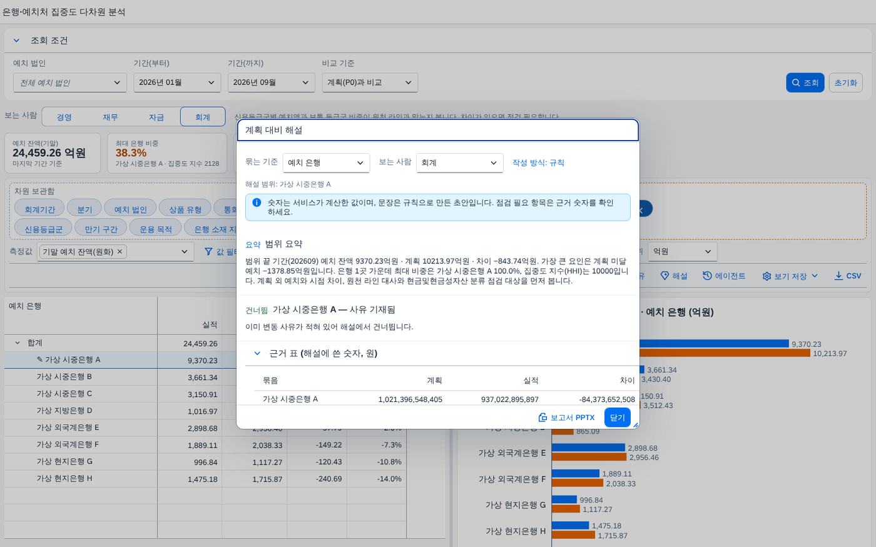
Task: Close the dialog with the 닫기 button
Action: 618,418
